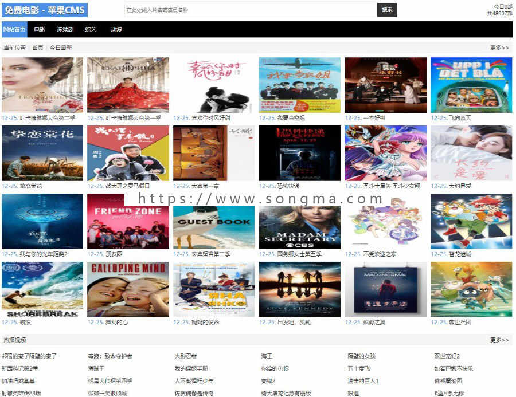The image size is (516, 397).
Task: Open the 隔壁的女孩 hot video link
Action: pyautogui.click(x=362, y=356)
